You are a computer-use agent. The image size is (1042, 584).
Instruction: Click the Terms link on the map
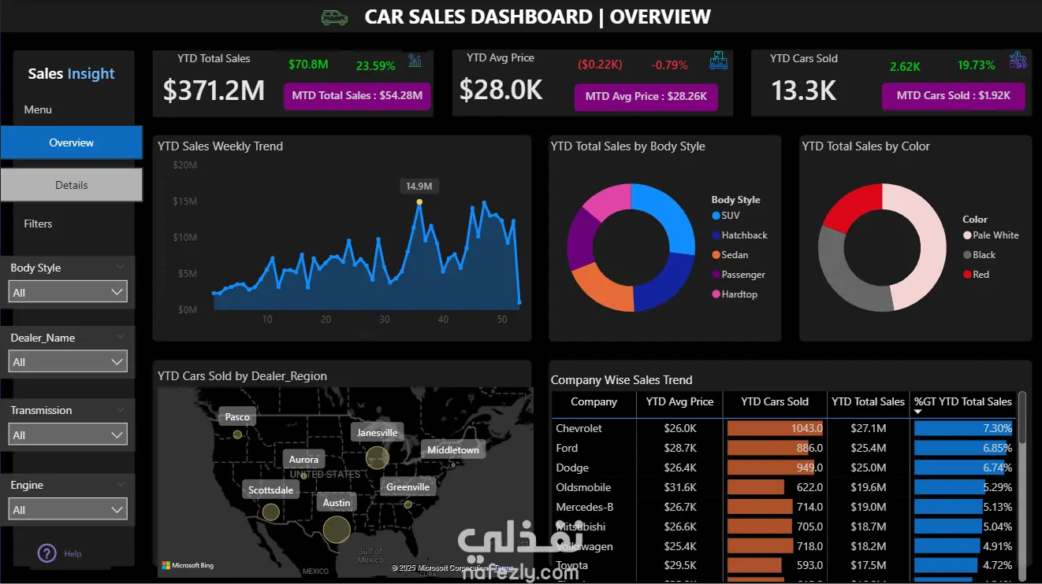[x=504, y=567]
